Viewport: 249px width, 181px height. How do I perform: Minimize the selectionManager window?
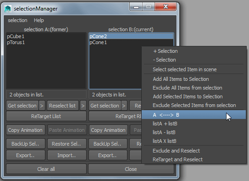coord(136,7)
